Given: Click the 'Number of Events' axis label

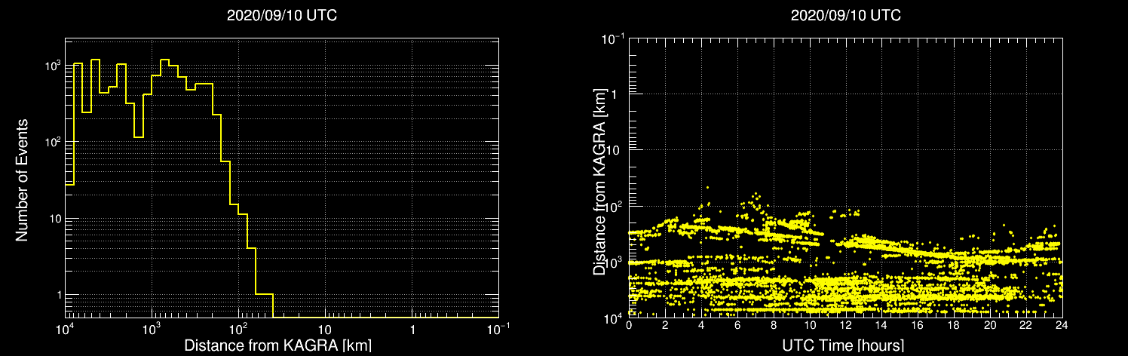Looking at the screenshot, I should coord(22,180).
